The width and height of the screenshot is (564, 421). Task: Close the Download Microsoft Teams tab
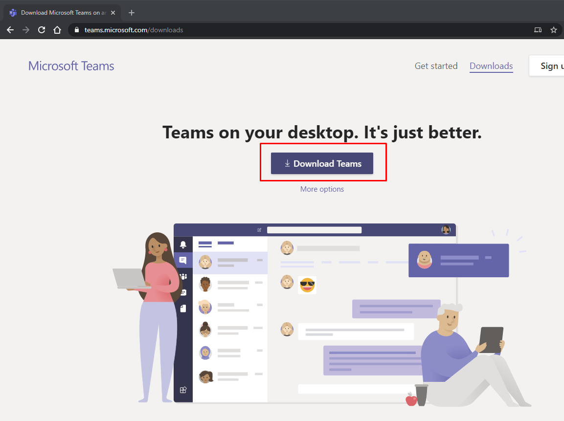[113, 13]
